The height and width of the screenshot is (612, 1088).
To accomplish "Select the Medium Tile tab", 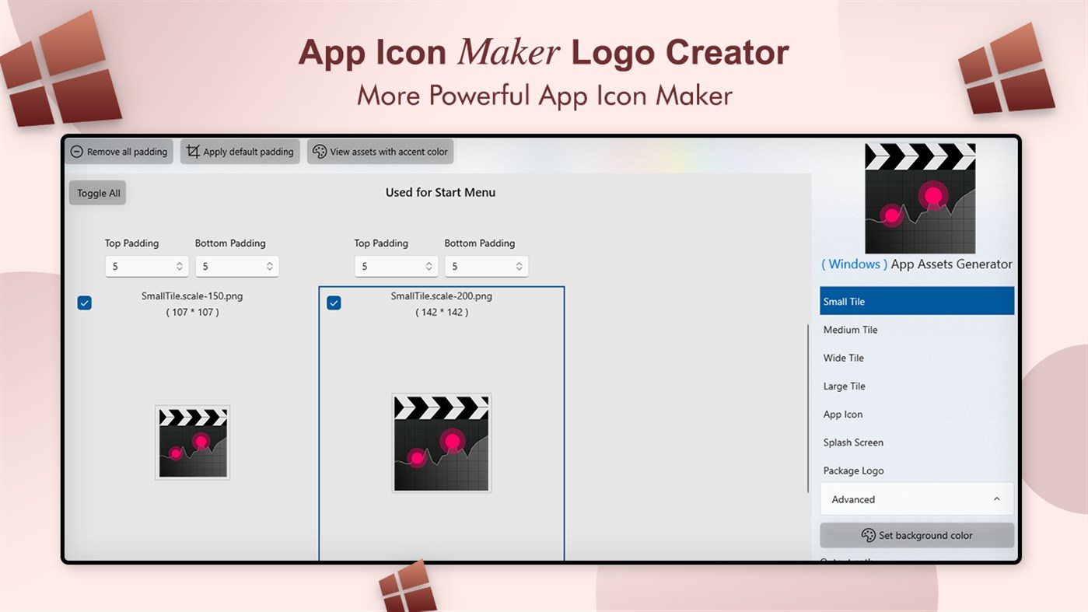I will [x=916, y=329].
